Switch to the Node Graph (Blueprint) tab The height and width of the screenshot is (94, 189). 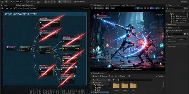[25, 5]
